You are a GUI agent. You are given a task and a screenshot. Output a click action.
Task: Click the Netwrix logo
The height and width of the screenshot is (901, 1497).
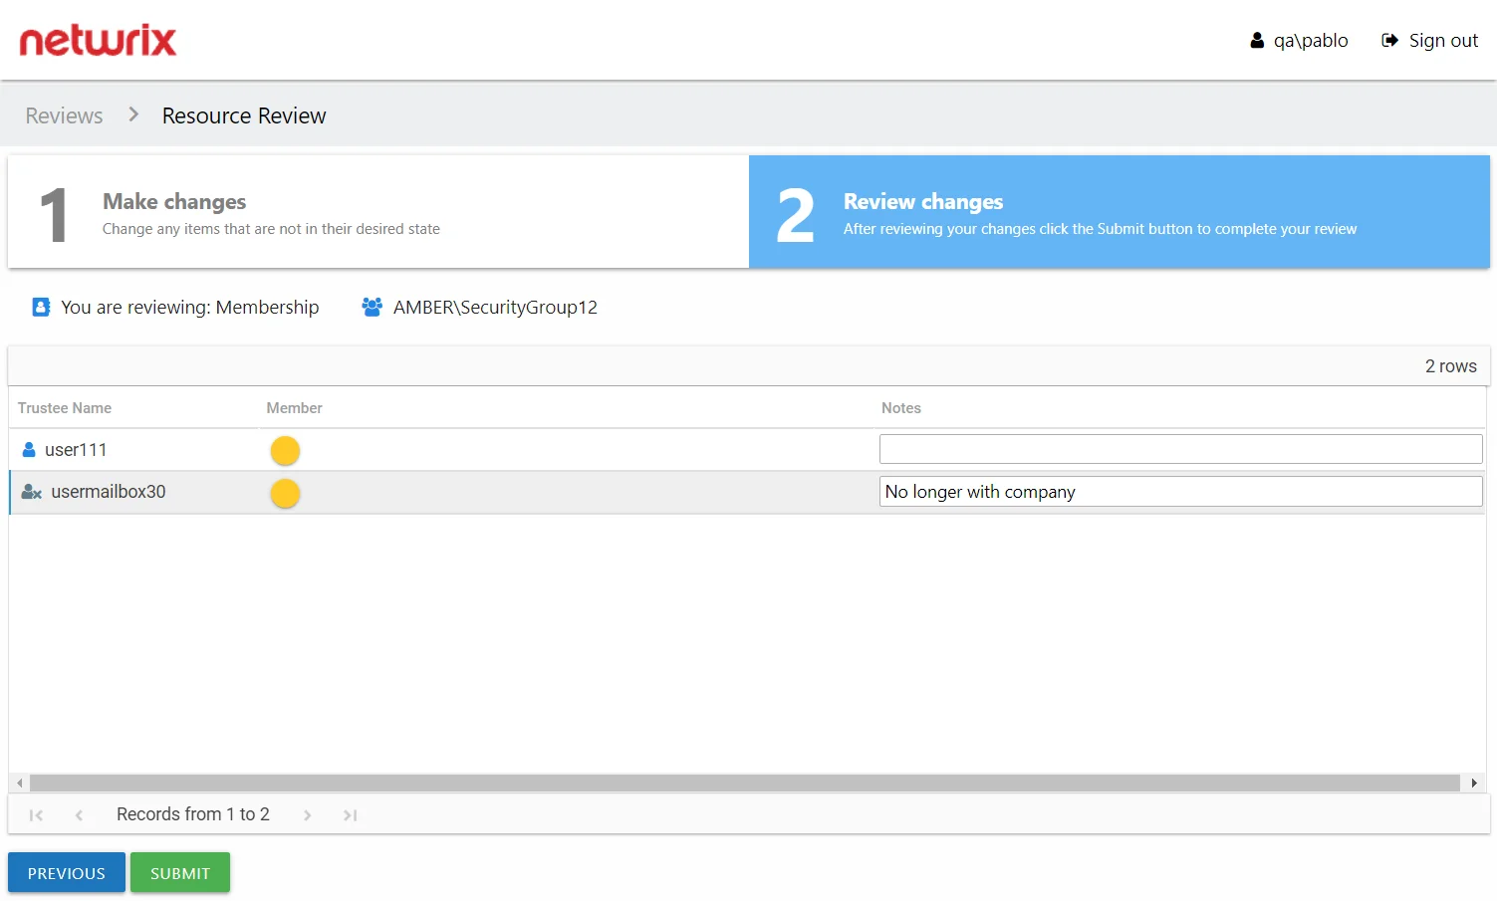[x=98, y=41]
